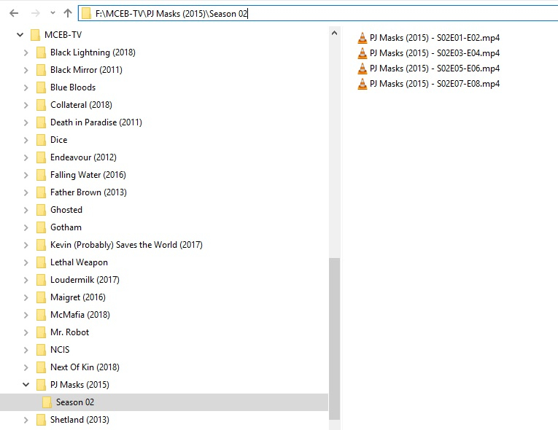Expand the Death in Paradise (2011) folder
Screen dimensions: 558x430
[x=26, y=122]
